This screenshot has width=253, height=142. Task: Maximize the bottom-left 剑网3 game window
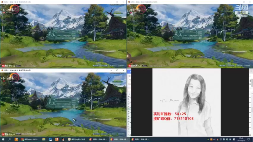click(117, 70)
